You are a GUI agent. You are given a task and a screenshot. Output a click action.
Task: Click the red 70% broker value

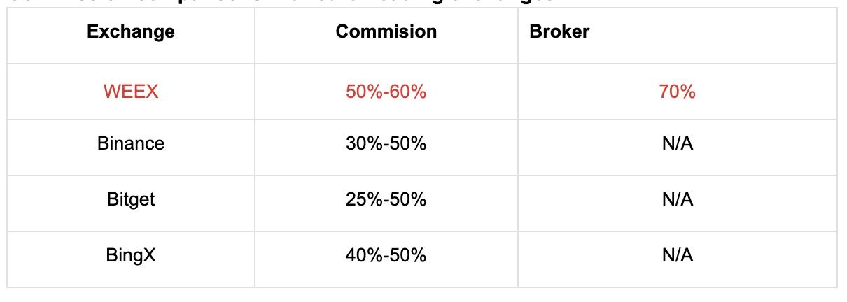677,92
